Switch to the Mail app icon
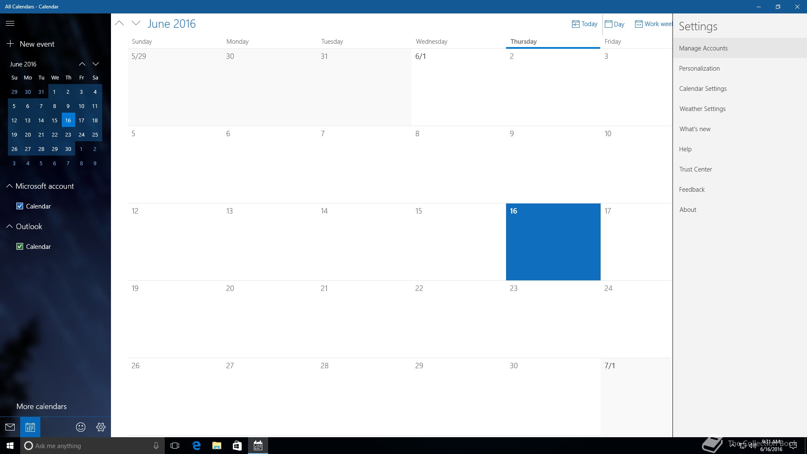 [x=10, y=427]
